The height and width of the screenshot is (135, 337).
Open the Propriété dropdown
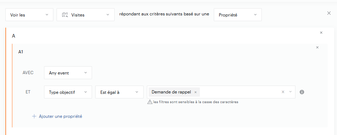238,15
